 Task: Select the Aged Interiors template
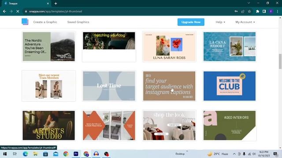(230, 126)
